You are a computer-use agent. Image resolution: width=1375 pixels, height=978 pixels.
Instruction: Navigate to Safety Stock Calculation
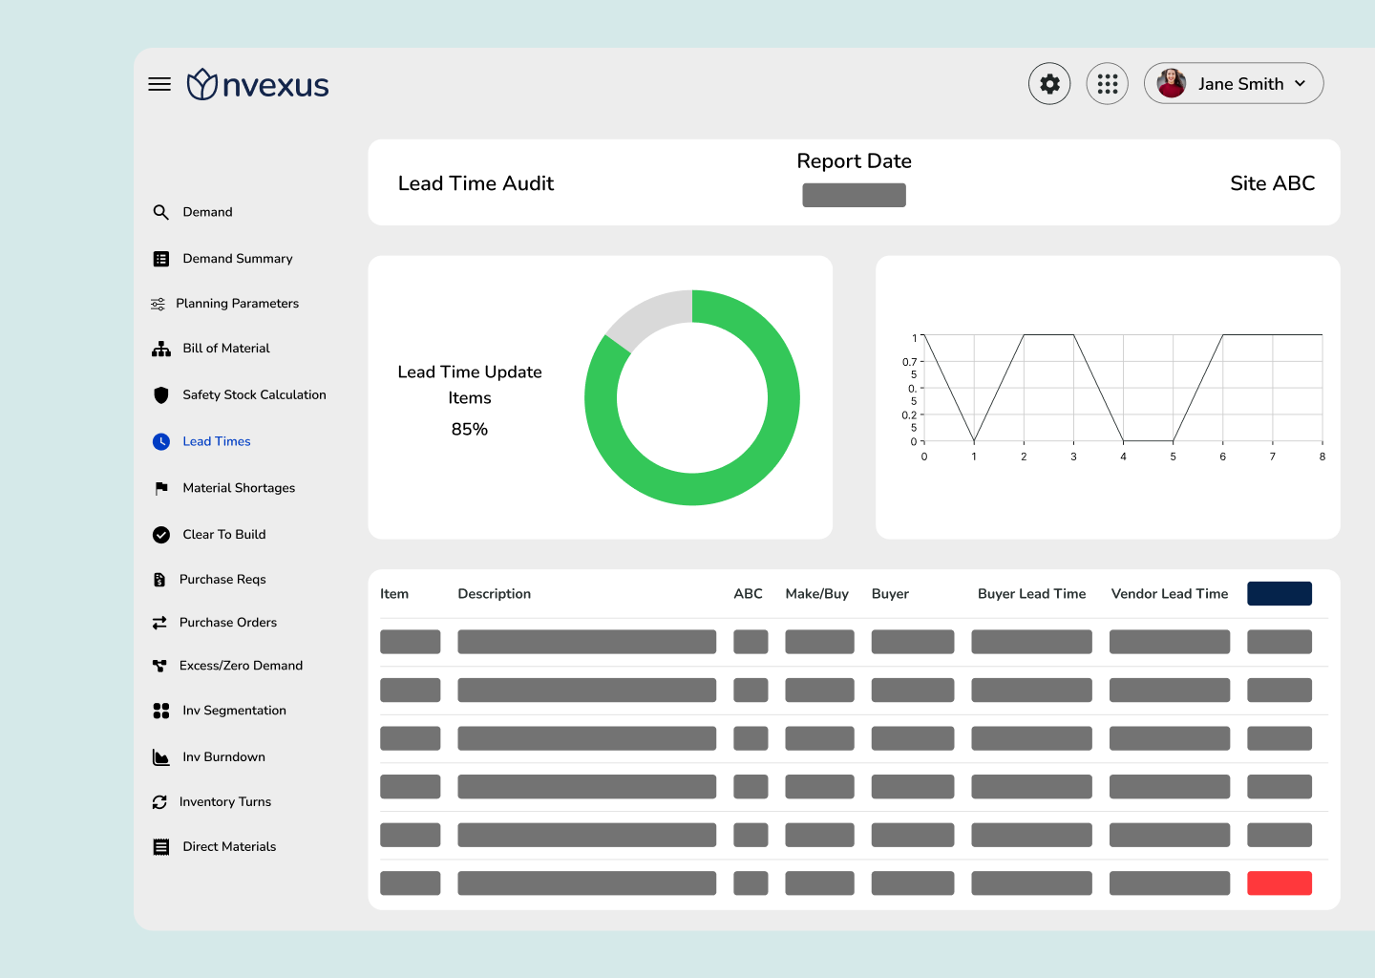point(254,395)
